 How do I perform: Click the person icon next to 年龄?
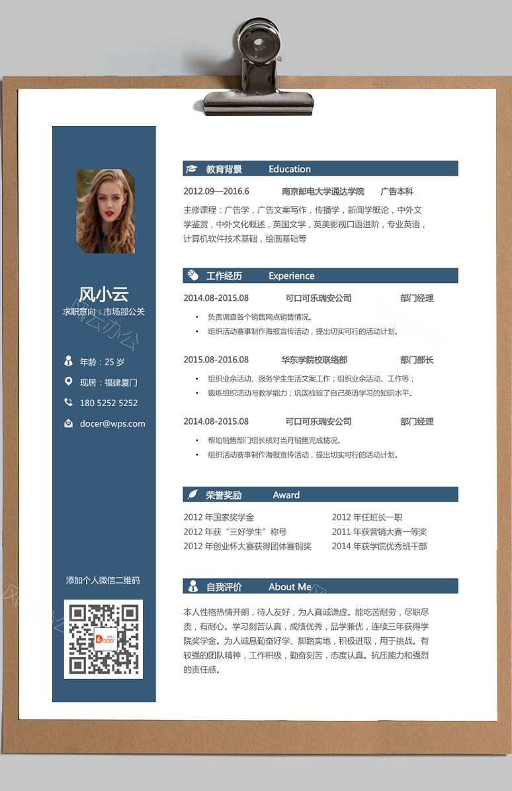69,361
